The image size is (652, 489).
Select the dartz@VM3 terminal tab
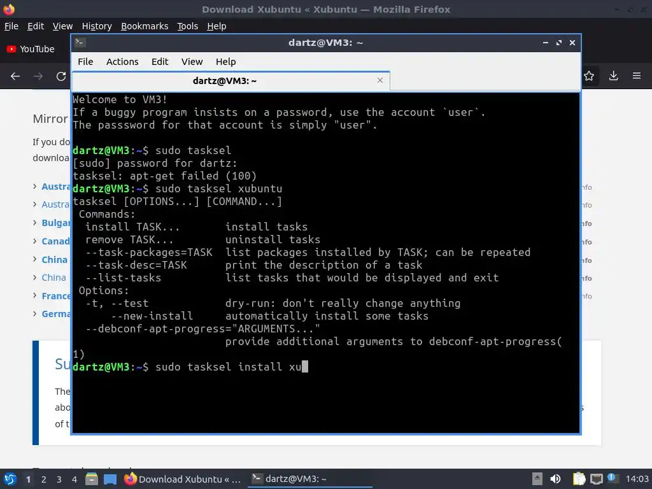(230, 81)
